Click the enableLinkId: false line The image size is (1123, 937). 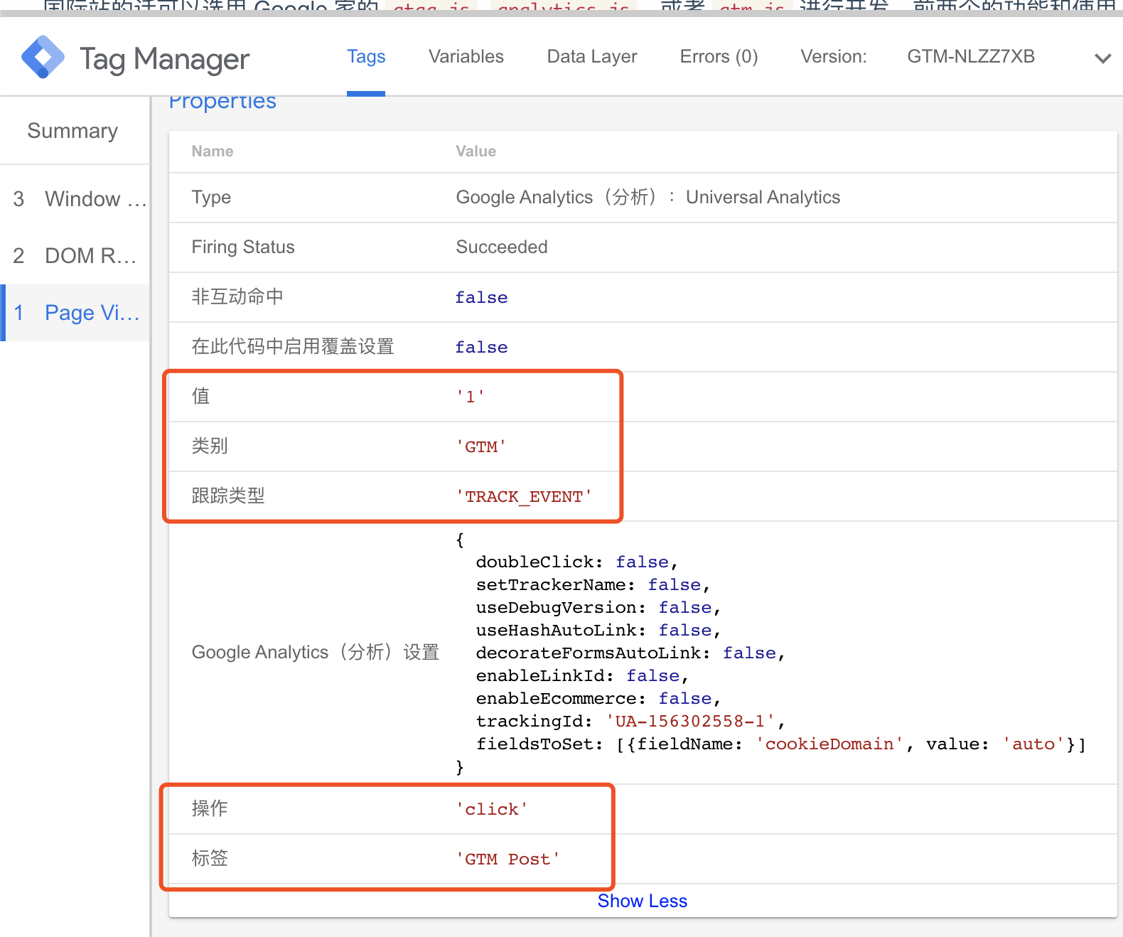click(x=582, y=676)
